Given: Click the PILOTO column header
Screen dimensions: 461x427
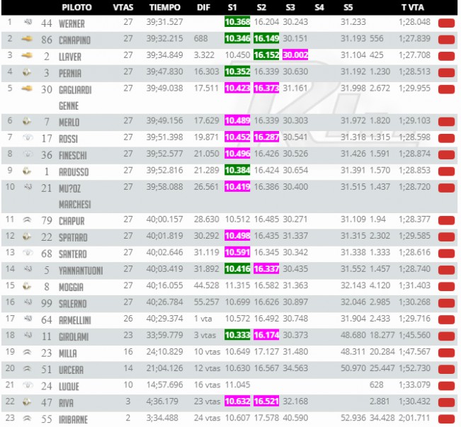Looking at the screenshot, I should coord(76,7).
